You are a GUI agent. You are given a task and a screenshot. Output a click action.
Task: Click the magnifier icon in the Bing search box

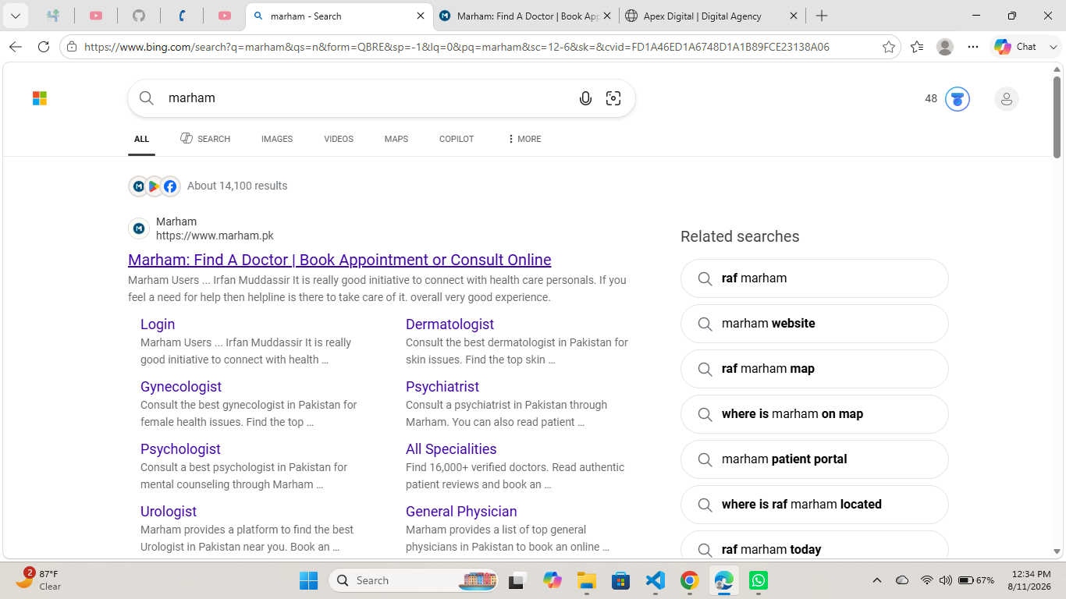pos(147,98)
